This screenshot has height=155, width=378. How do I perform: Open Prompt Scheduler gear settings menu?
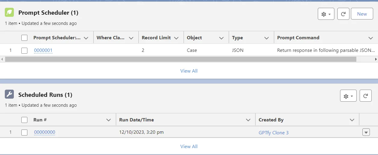(x=326, y=14)
